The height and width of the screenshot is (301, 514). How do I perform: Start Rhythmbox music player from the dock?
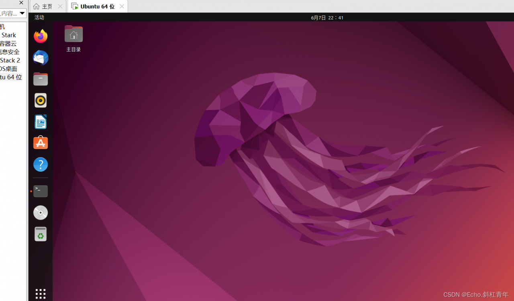click(x=41, y=100)
